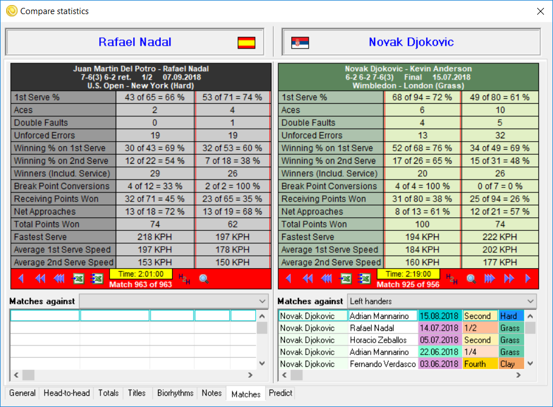The width and height of the screenshot is (553, 407).
Task: Go to next match in Djokovic panel
Action: (x=528, y=279)
